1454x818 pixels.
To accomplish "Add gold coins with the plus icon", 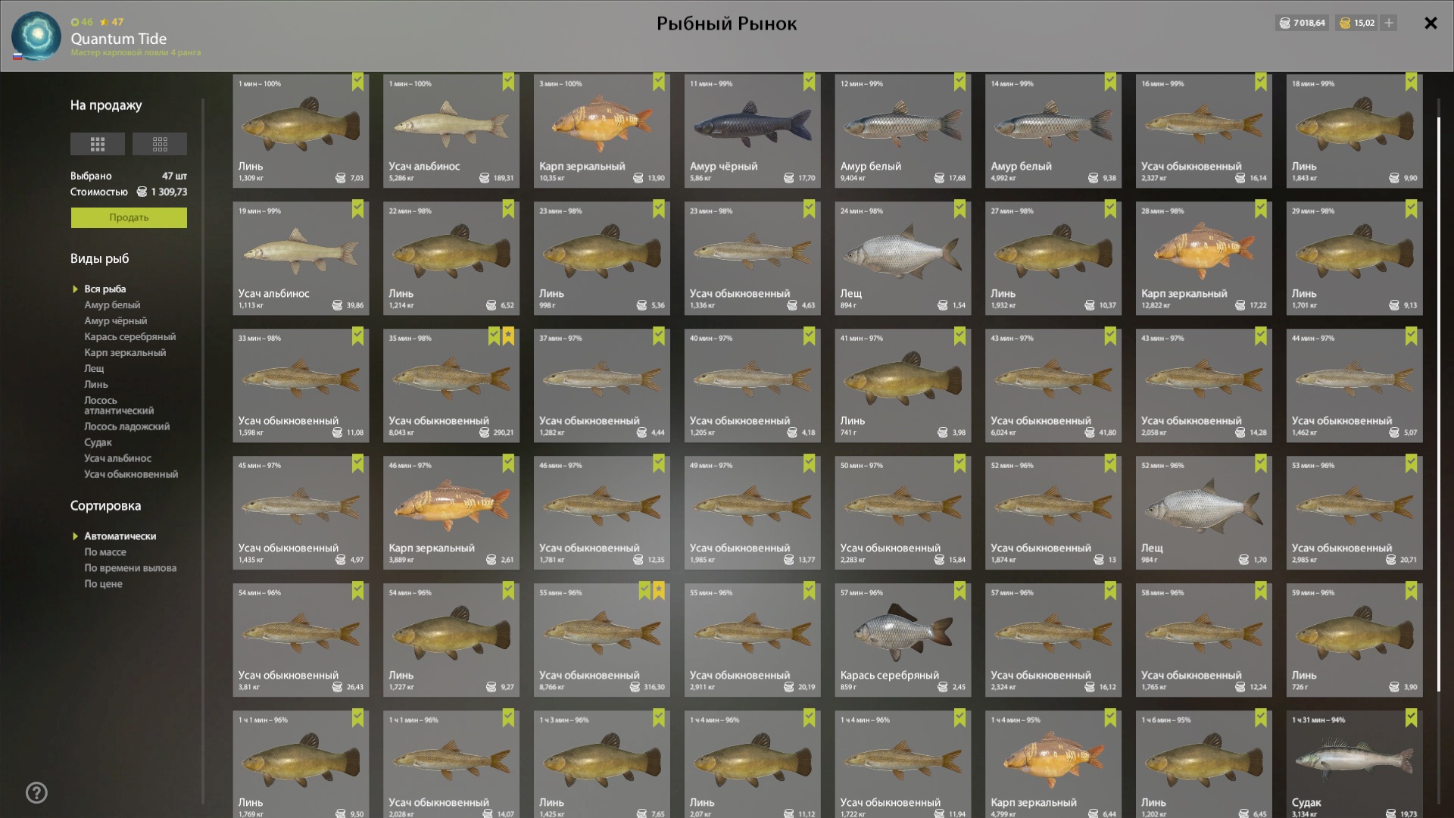I will 1388,23.
